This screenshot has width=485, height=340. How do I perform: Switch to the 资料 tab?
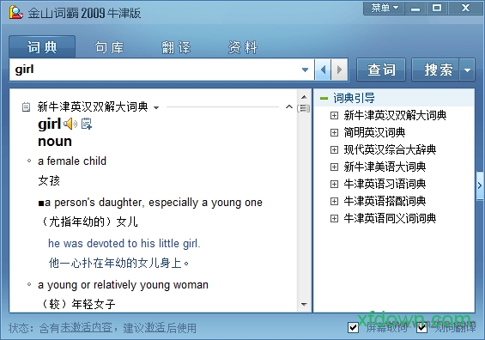pos(243,47)
